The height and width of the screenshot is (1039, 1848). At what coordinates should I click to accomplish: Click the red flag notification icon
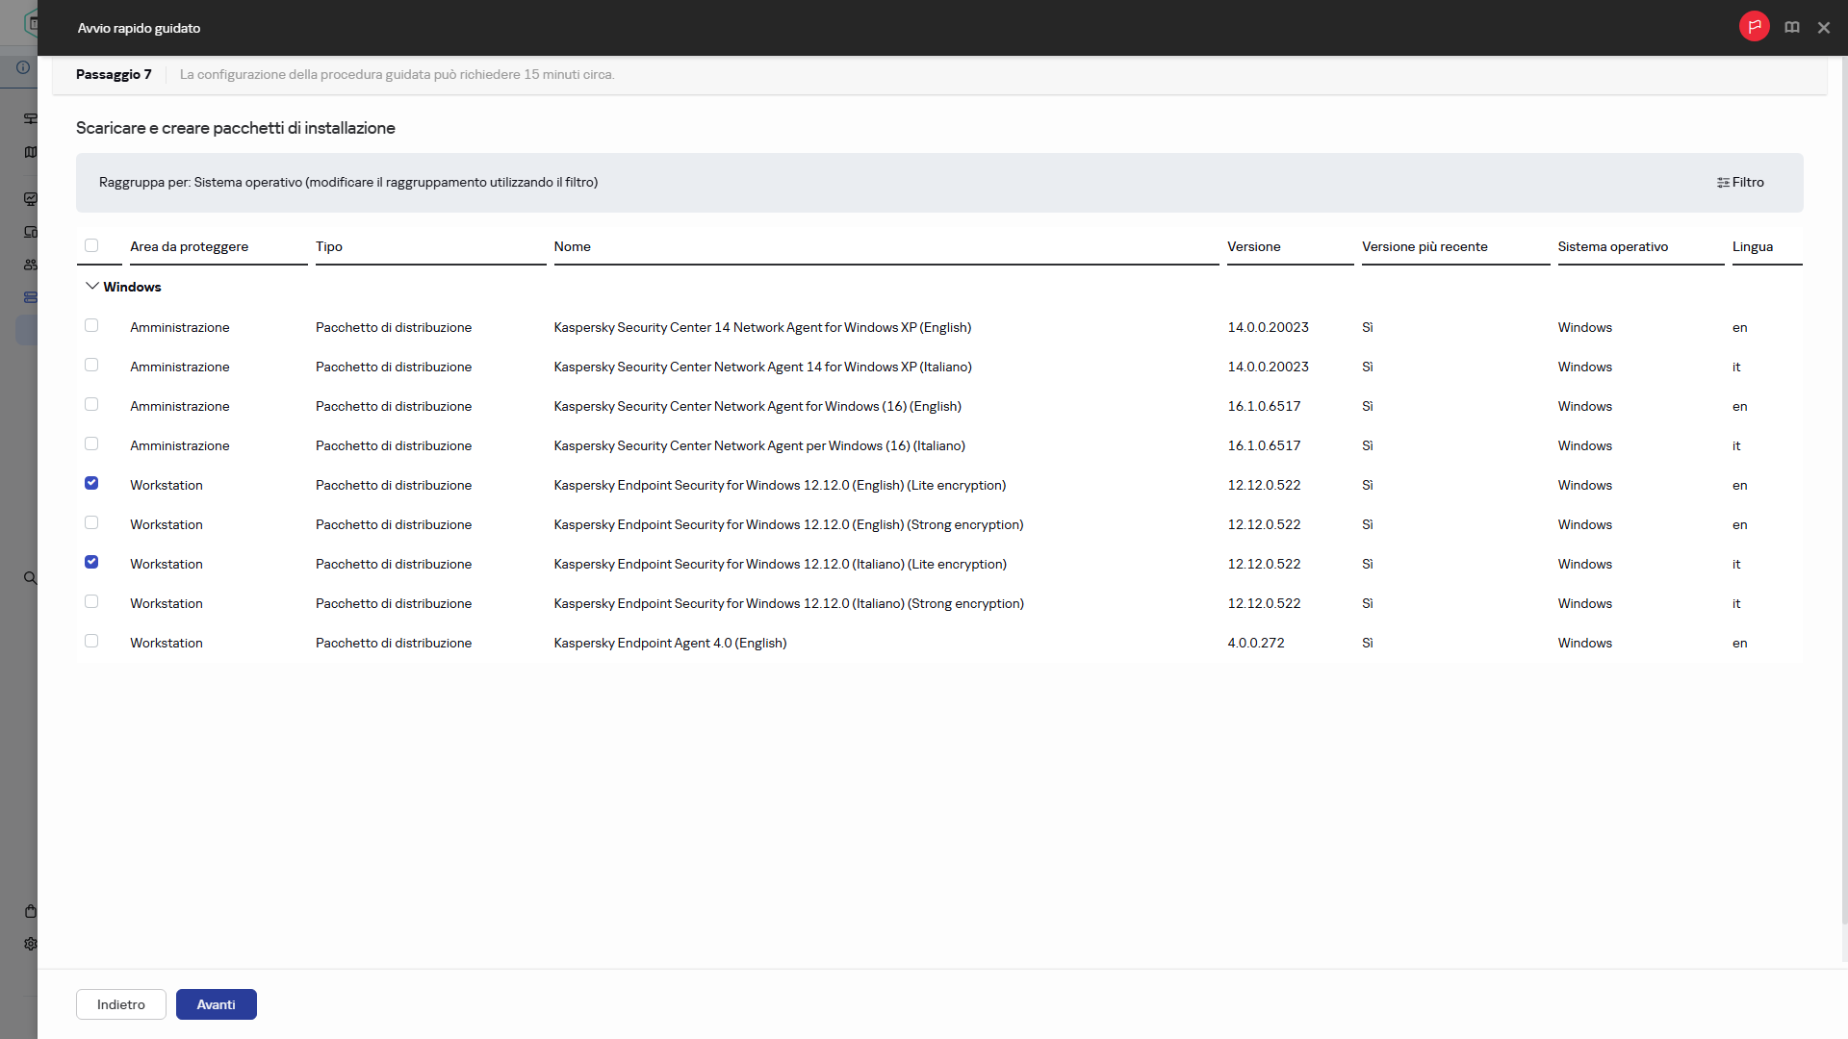pyautogui.click(x=1754, y=27)
